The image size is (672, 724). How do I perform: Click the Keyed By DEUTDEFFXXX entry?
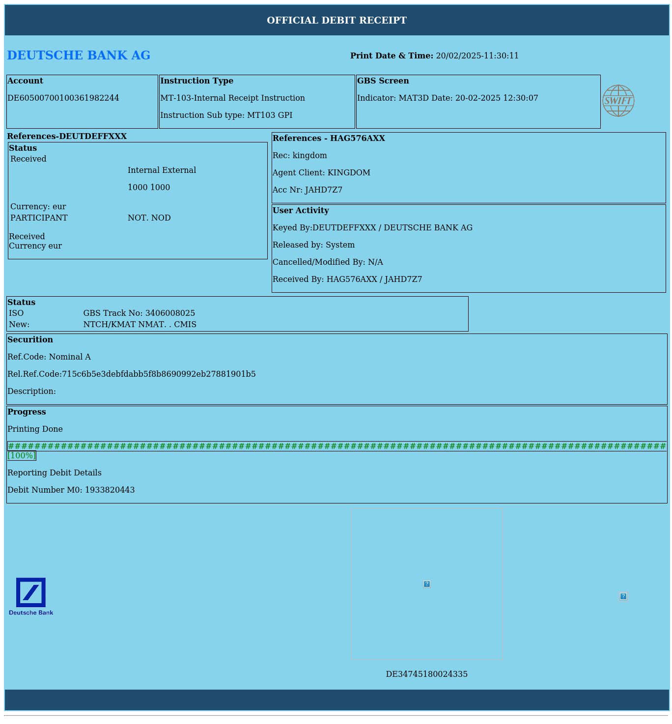click(372, 228)
